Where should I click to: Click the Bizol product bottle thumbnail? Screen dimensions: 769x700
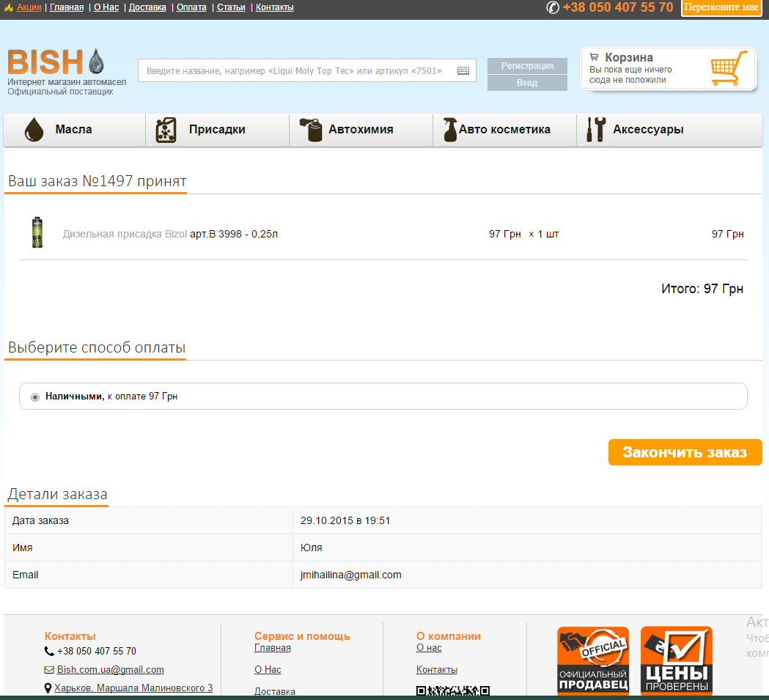pyautogui.click(x=37, y=232)
